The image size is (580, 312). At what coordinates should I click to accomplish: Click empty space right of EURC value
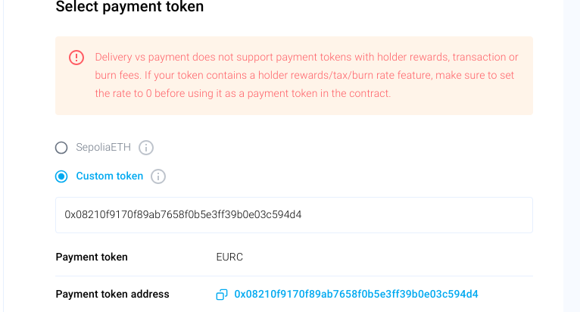[x=379, y=257]
